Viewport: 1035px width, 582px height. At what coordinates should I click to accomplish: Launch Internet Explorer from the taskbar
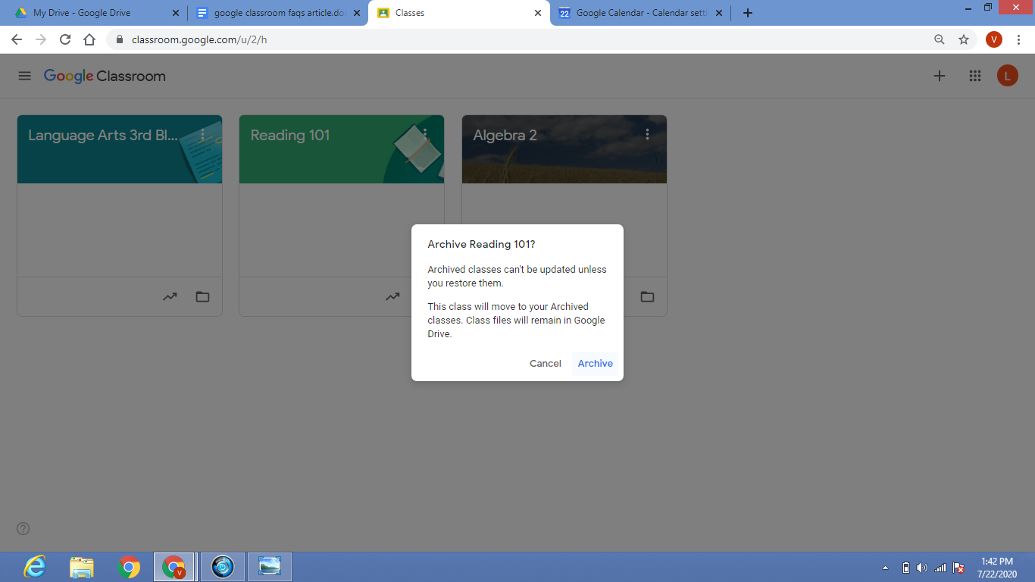(35, 566)
